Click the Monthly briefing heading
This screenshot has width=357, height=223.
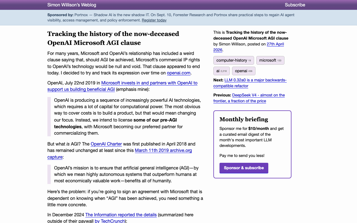pyautogui.click(x=244, y=119)
